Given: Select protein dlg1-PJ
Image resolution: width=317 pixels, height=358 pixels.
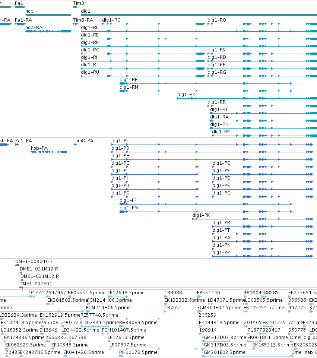Looking at the screenshot, I should coord(155,182).
